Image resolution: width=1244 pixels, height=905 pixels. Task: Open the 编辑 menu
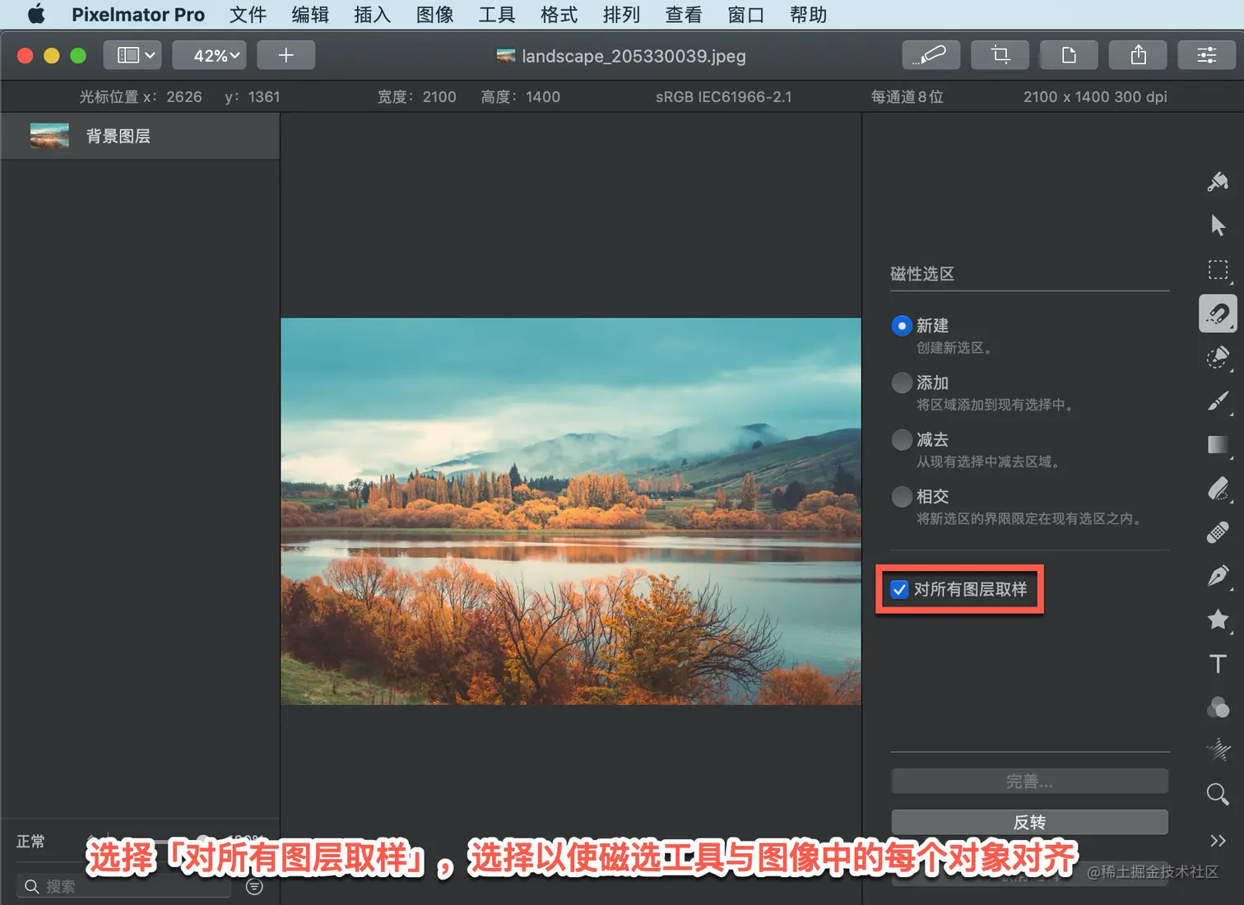coord(310,15)
